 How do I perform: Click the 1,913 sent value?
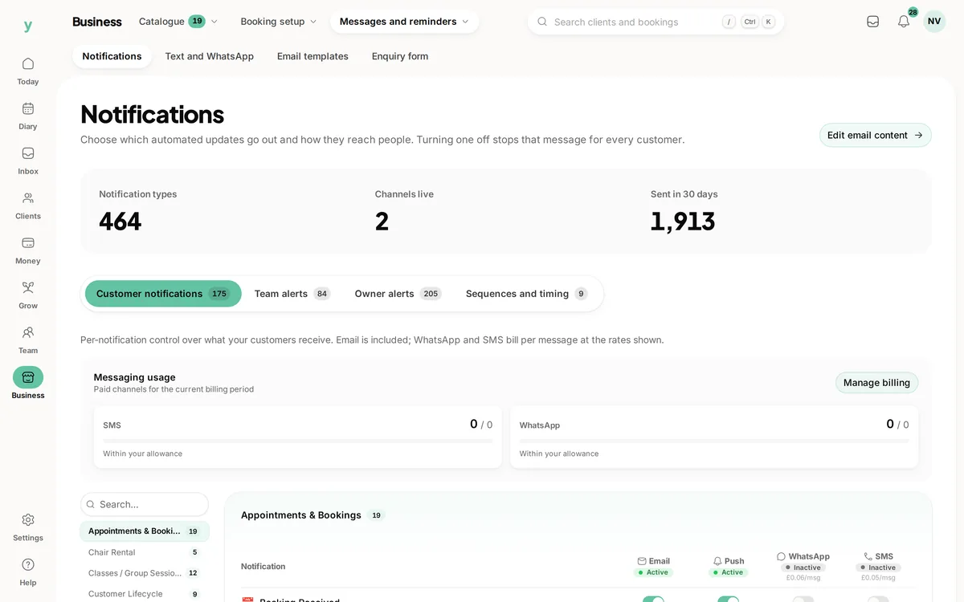683,222
